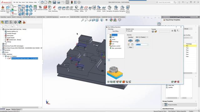
Task: Switch to SolidCAM Turning tab
Action: 107,17
